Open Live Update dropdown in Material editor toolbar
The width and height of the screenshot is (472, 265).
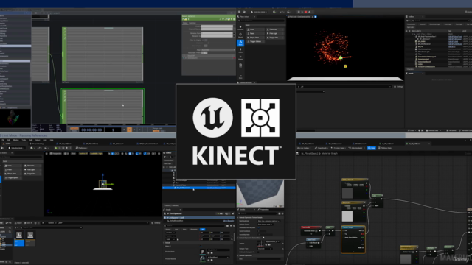coord(305,148)
